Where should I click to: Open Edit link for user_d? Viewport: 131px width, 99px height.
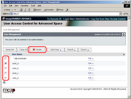tap(91, 78)
